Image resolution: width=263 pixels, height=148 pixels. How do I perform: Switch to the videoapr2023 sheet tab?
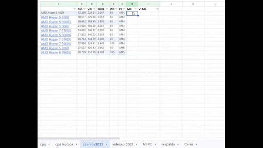(x=123, y=144)
